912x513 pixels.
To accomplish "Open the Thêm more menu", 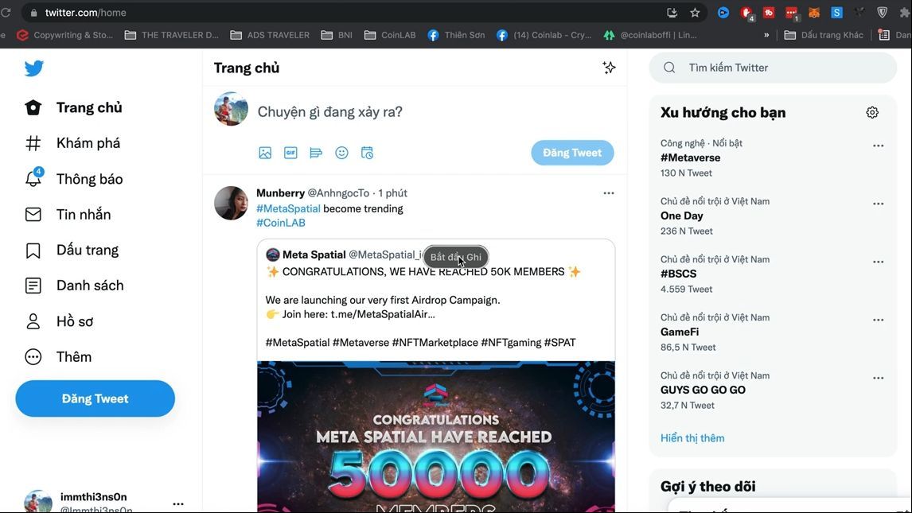I will coord(58,357).
